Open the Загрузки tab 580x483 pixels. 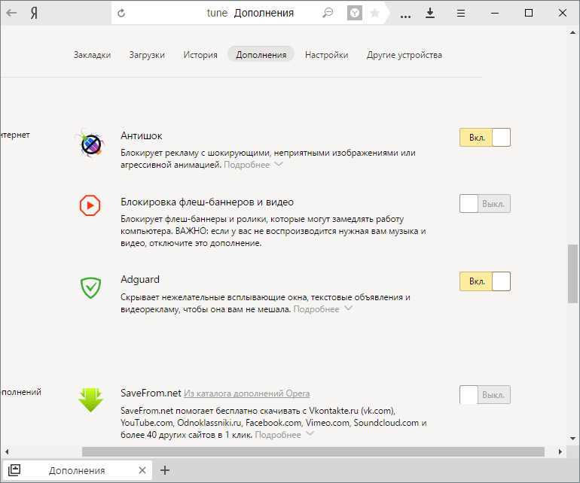coord(147,55)
